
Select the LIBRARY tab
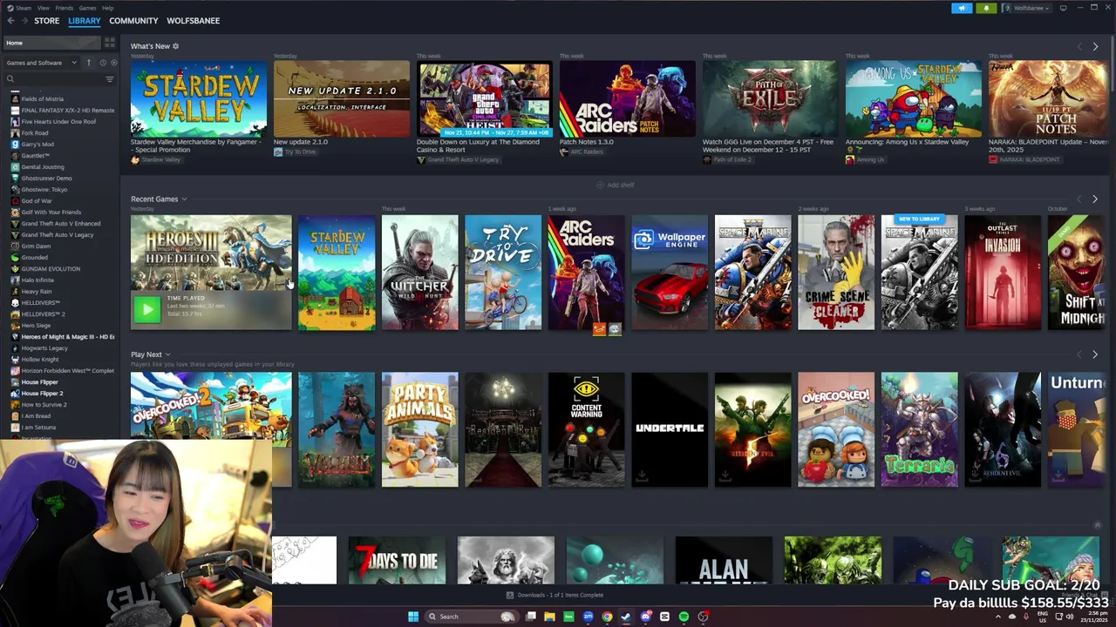click(x=85, y=21)
